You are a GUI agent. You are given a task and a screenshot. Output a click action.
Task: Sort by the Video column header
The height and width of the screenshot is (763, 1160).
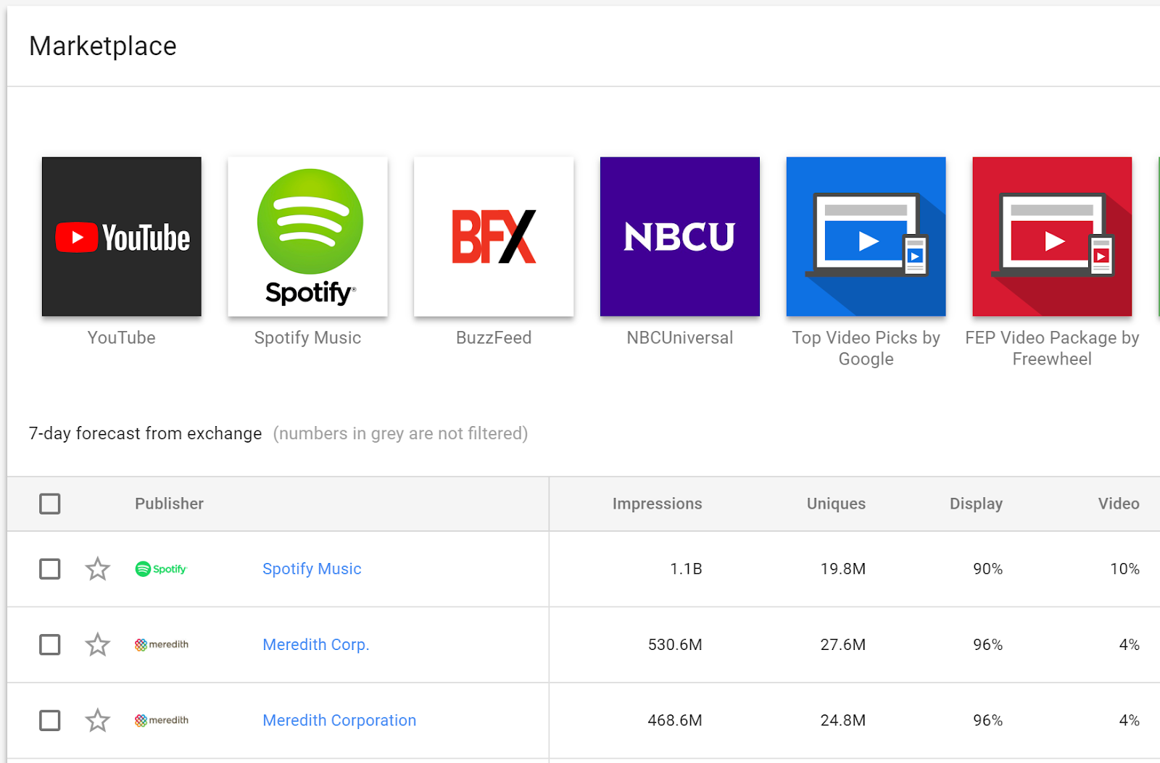[x=1119, y=504]
